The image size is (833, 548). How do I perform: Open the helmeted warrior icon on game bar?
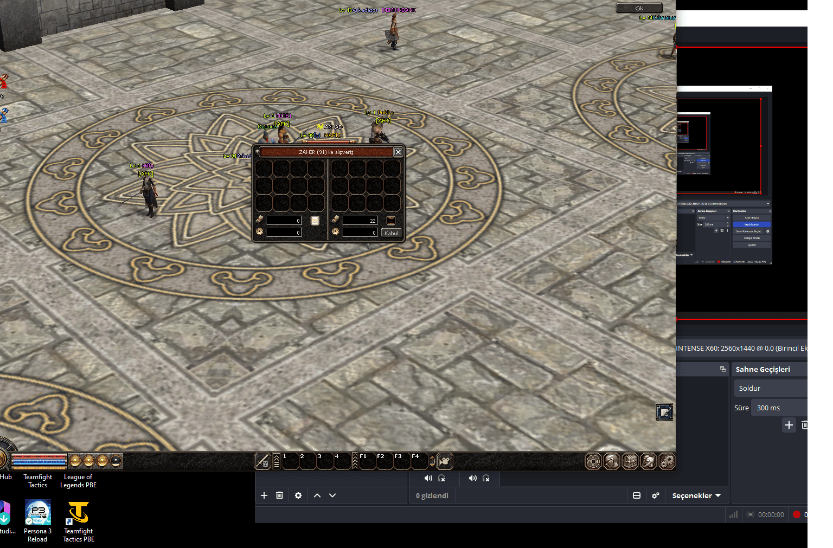(x=649, y=461)
